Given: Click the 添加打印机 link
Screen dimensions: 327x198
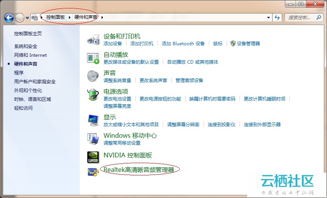Looking at the screenshot, I should pyautogui.click(x=142, y=44).
